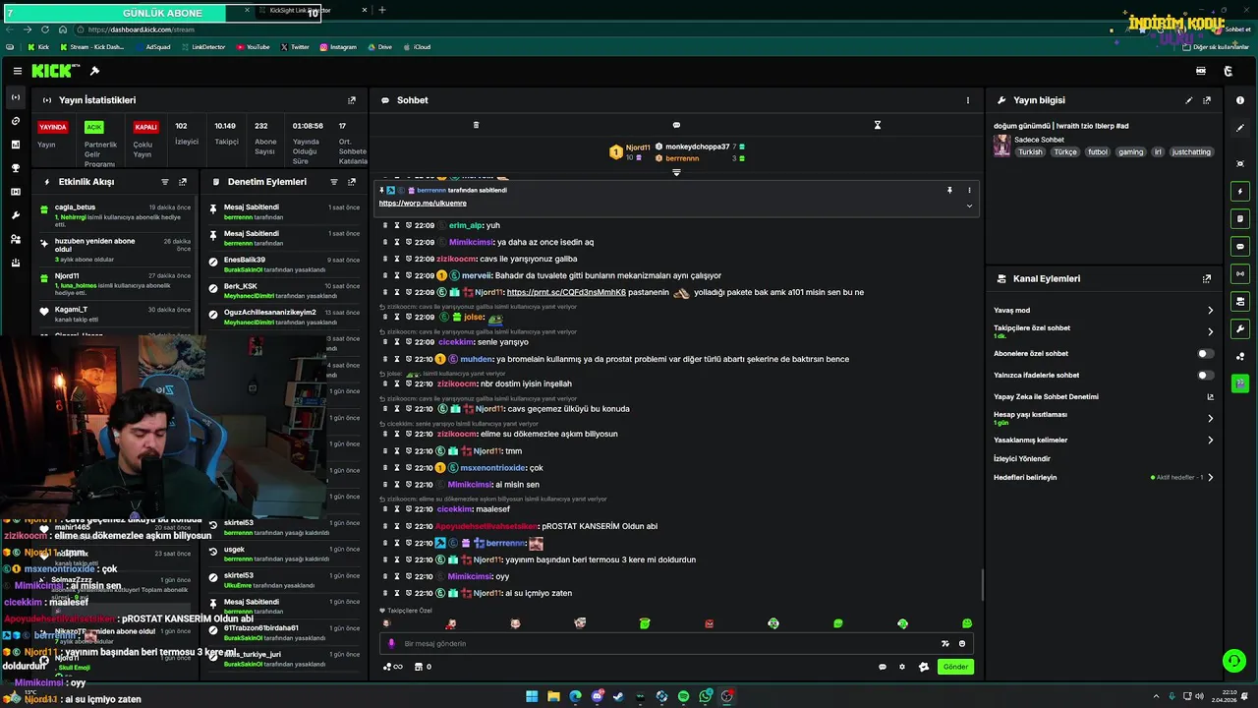The height and width of the screenshot is (708, 1258).
Task: Expand Hesap yaşı kısıtlaması options
Action: tap(1210, 418)
